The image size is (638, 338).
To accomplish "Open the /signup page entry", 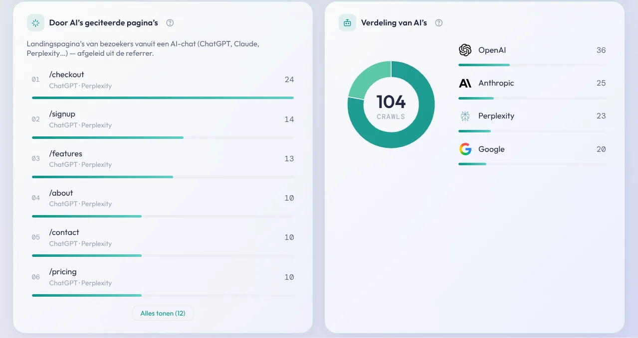I will point(163,124).
